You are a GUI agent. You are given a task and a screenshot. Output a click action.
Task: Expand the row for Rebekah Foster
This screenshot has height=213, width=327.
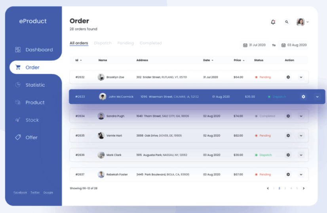pos(301,174)
